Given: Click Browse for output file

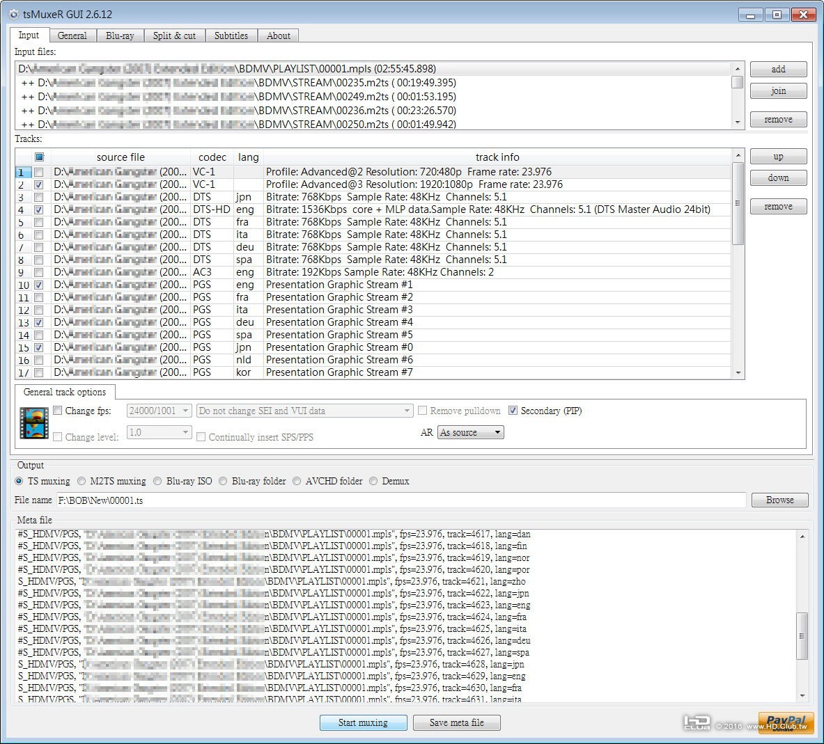Looking at the screenshot, I should tap(780, 500).
